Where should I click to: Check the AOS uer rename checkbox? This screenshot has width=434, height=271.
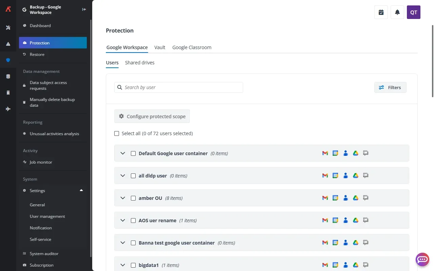click(x=133, y=221)
